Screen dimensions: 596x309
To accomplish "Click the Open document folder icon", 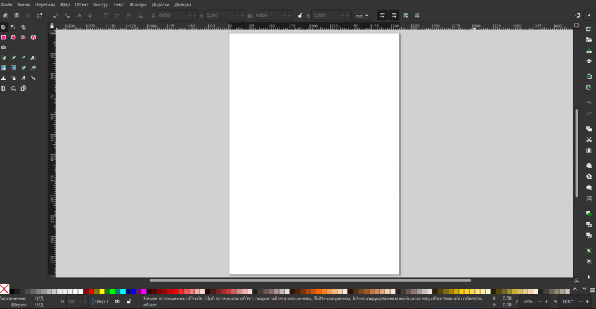I will (589, 39).
